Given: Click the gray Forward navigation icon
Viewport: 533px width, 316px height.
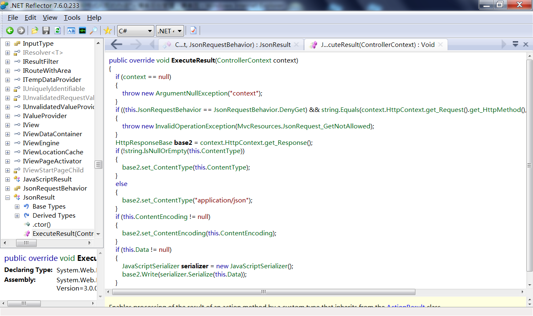Looking at the screenshot, I should 21,31.
